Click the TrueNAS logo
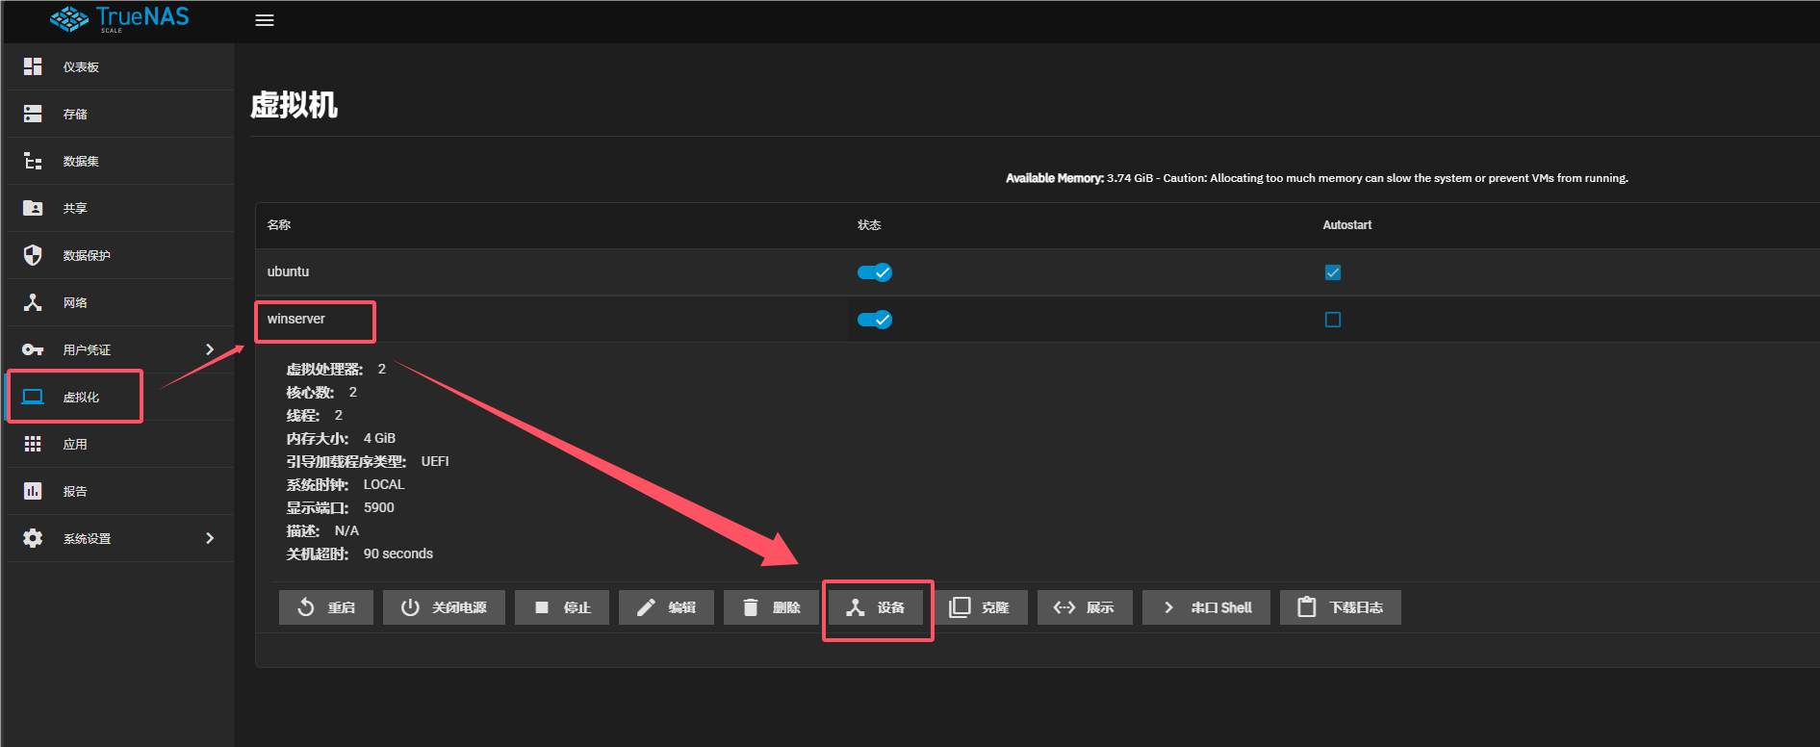Viewport: 1820px width, 747px height. (x=120, y=18)
